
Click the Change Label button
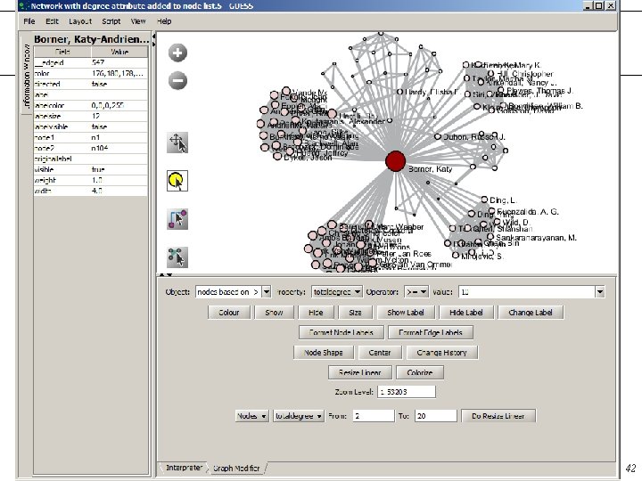click(x=531, y=313)
